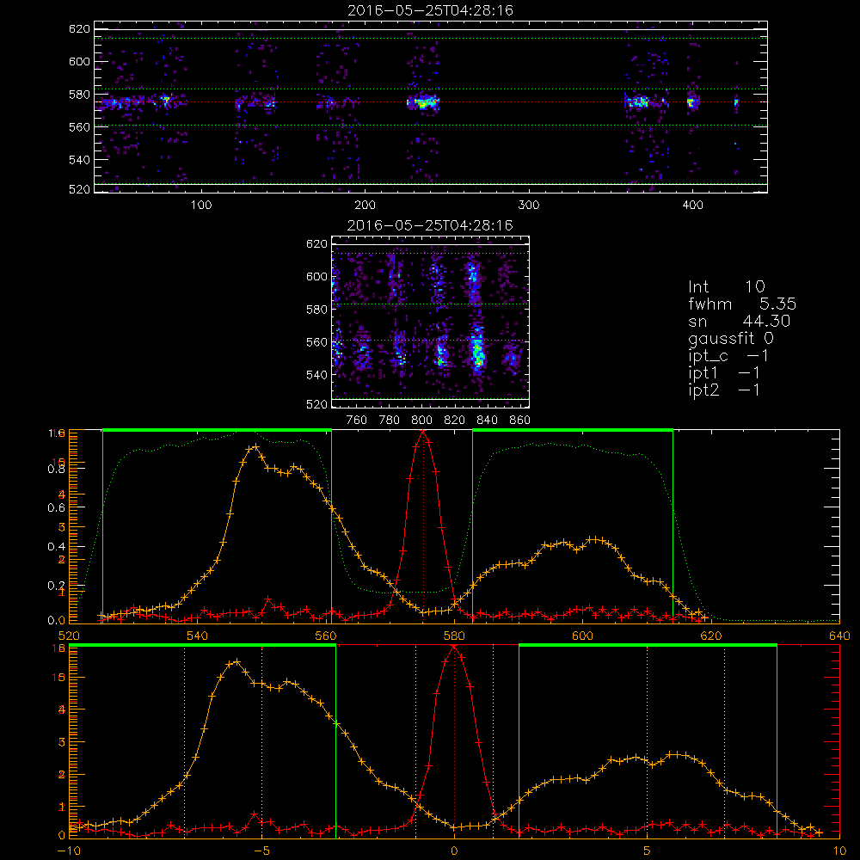
Task: Click white y-axis label 0.8 on profile plot
Action: [x=57, y=469]
